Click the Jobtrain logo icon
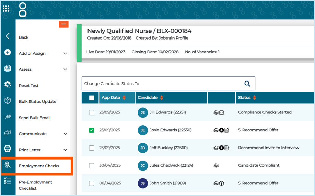 (x=23, y=10)
